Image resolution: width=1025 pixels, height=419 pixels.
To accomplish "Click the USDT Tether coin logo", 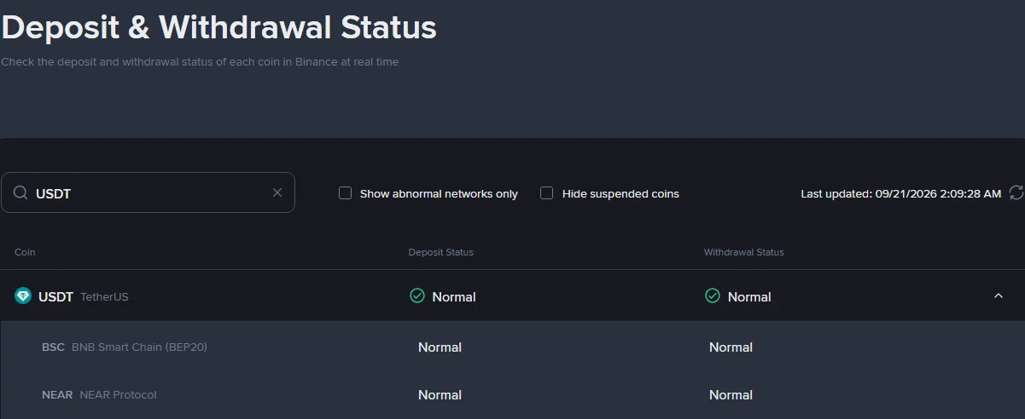I will 23,296.
